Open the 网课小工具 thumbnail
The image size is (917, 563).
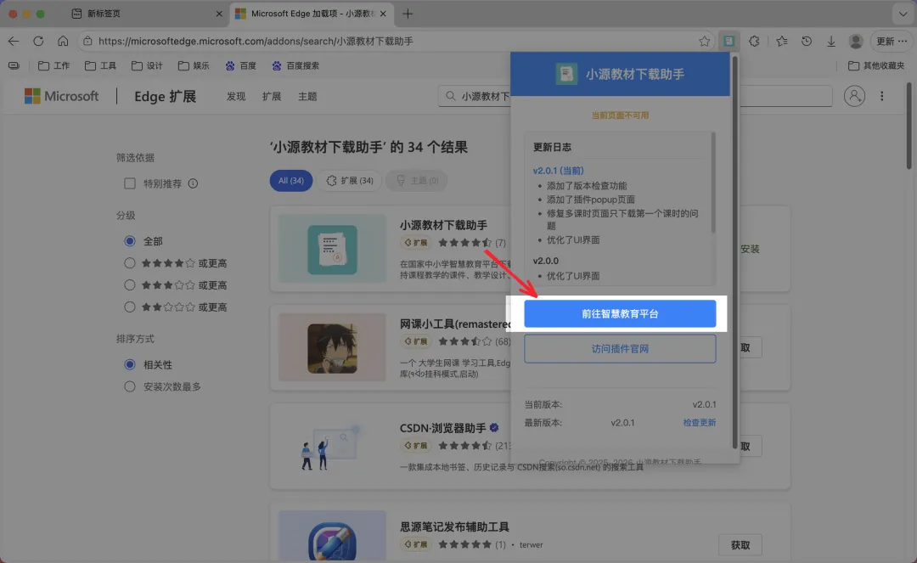point(332,347)
